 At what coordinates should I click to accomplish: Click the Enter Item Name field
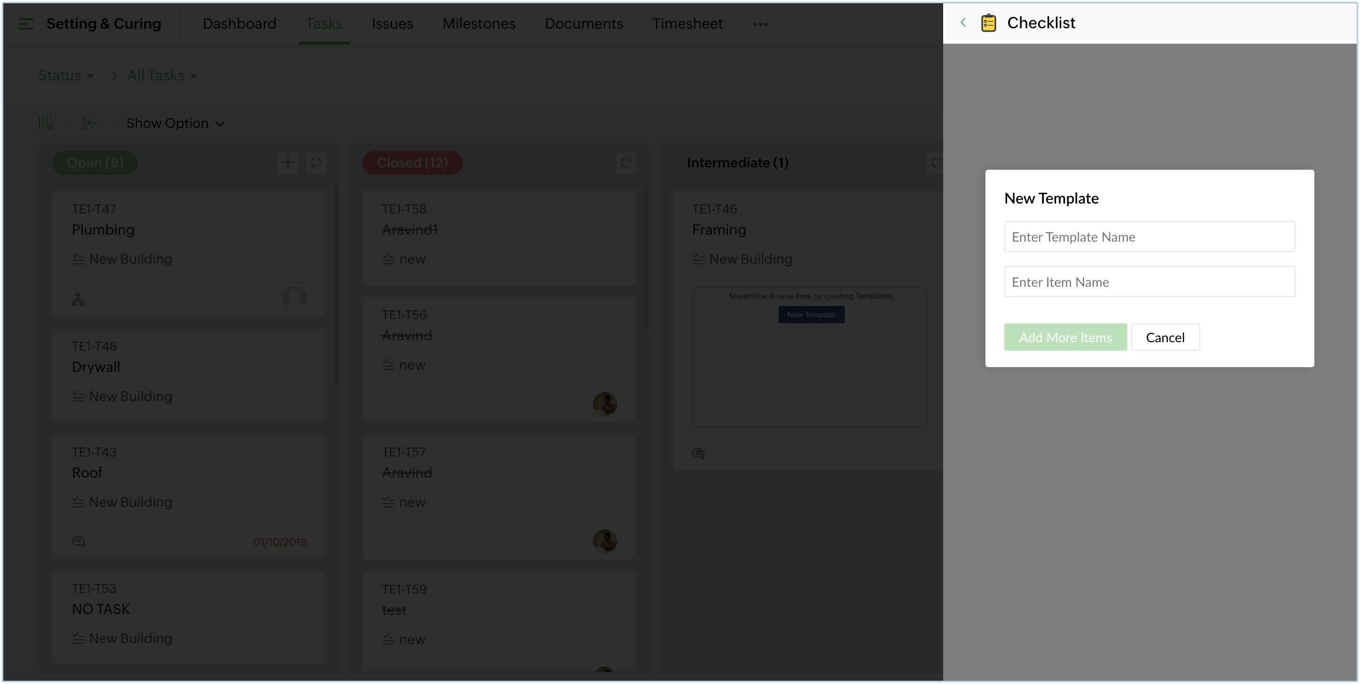[1149, 282]
